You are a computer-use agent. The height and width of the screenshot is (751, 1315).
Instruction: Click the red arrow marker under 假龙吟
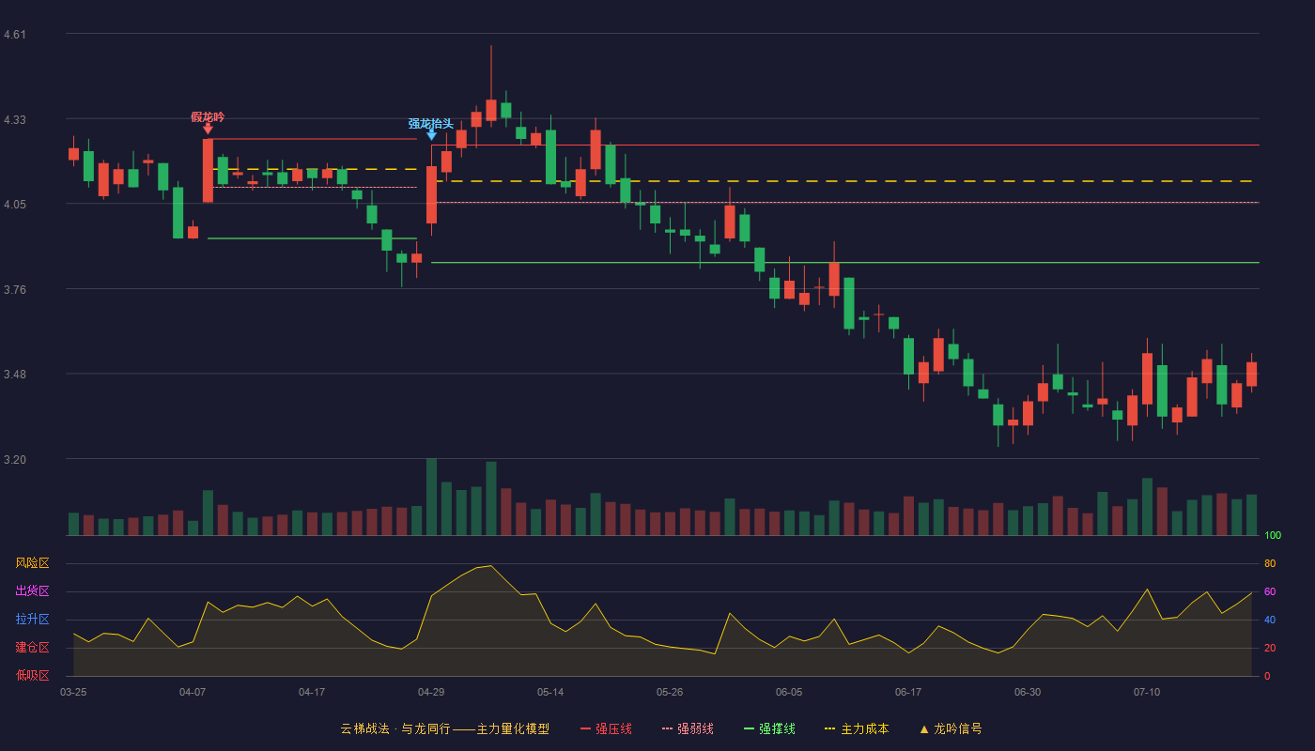coord(208,129)
